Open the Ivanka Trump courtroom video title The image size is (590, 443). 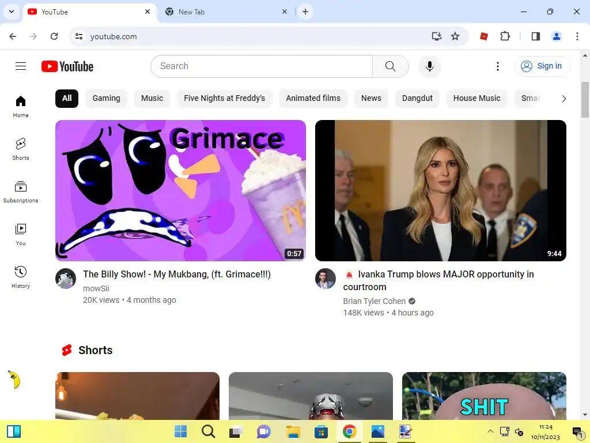[438, 281]
